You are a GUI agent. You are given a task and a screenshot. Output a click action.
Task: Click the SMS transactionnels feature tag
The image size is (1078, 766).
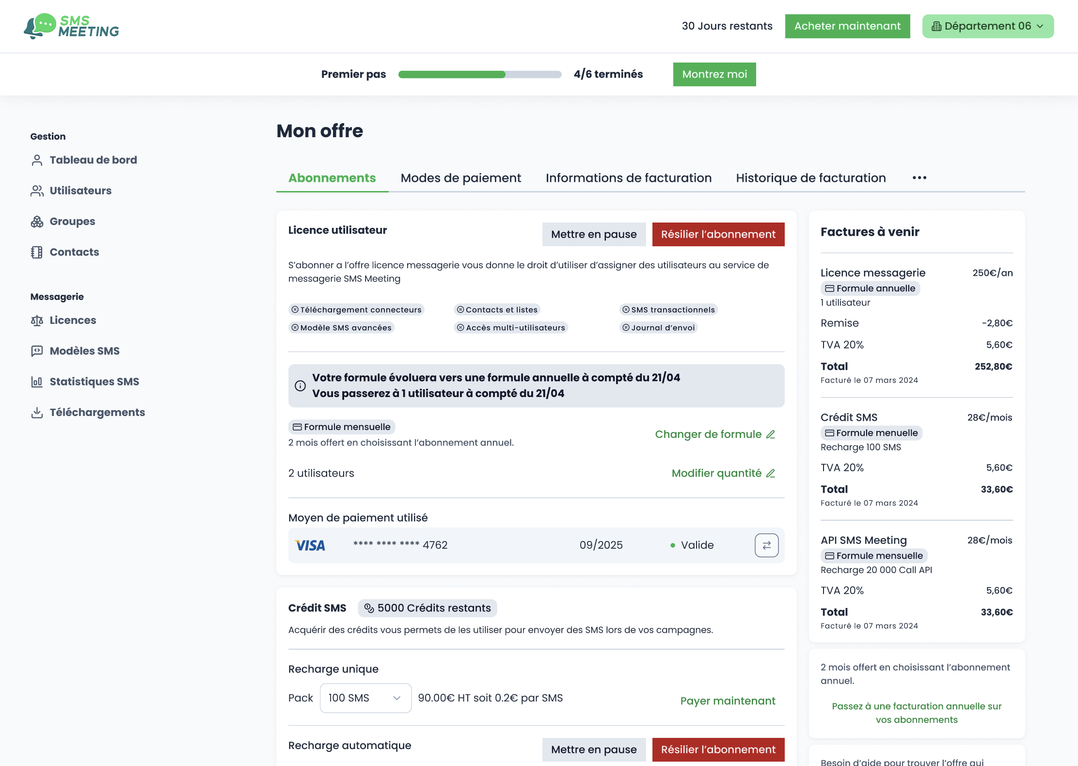click(x=668, y=310)
